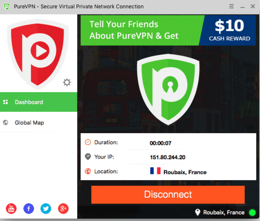Open settings via the gear icon
Viewport: 260px width, 221px height.
pos(67,83)
